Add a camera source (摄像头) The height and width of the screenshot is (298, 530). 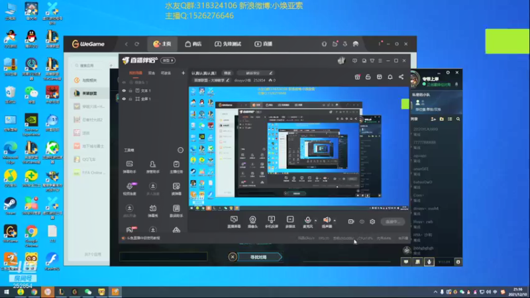pos(252,222)
